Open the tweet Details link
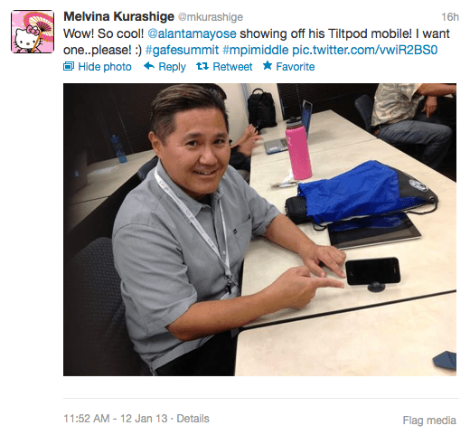 coord(193,419)
